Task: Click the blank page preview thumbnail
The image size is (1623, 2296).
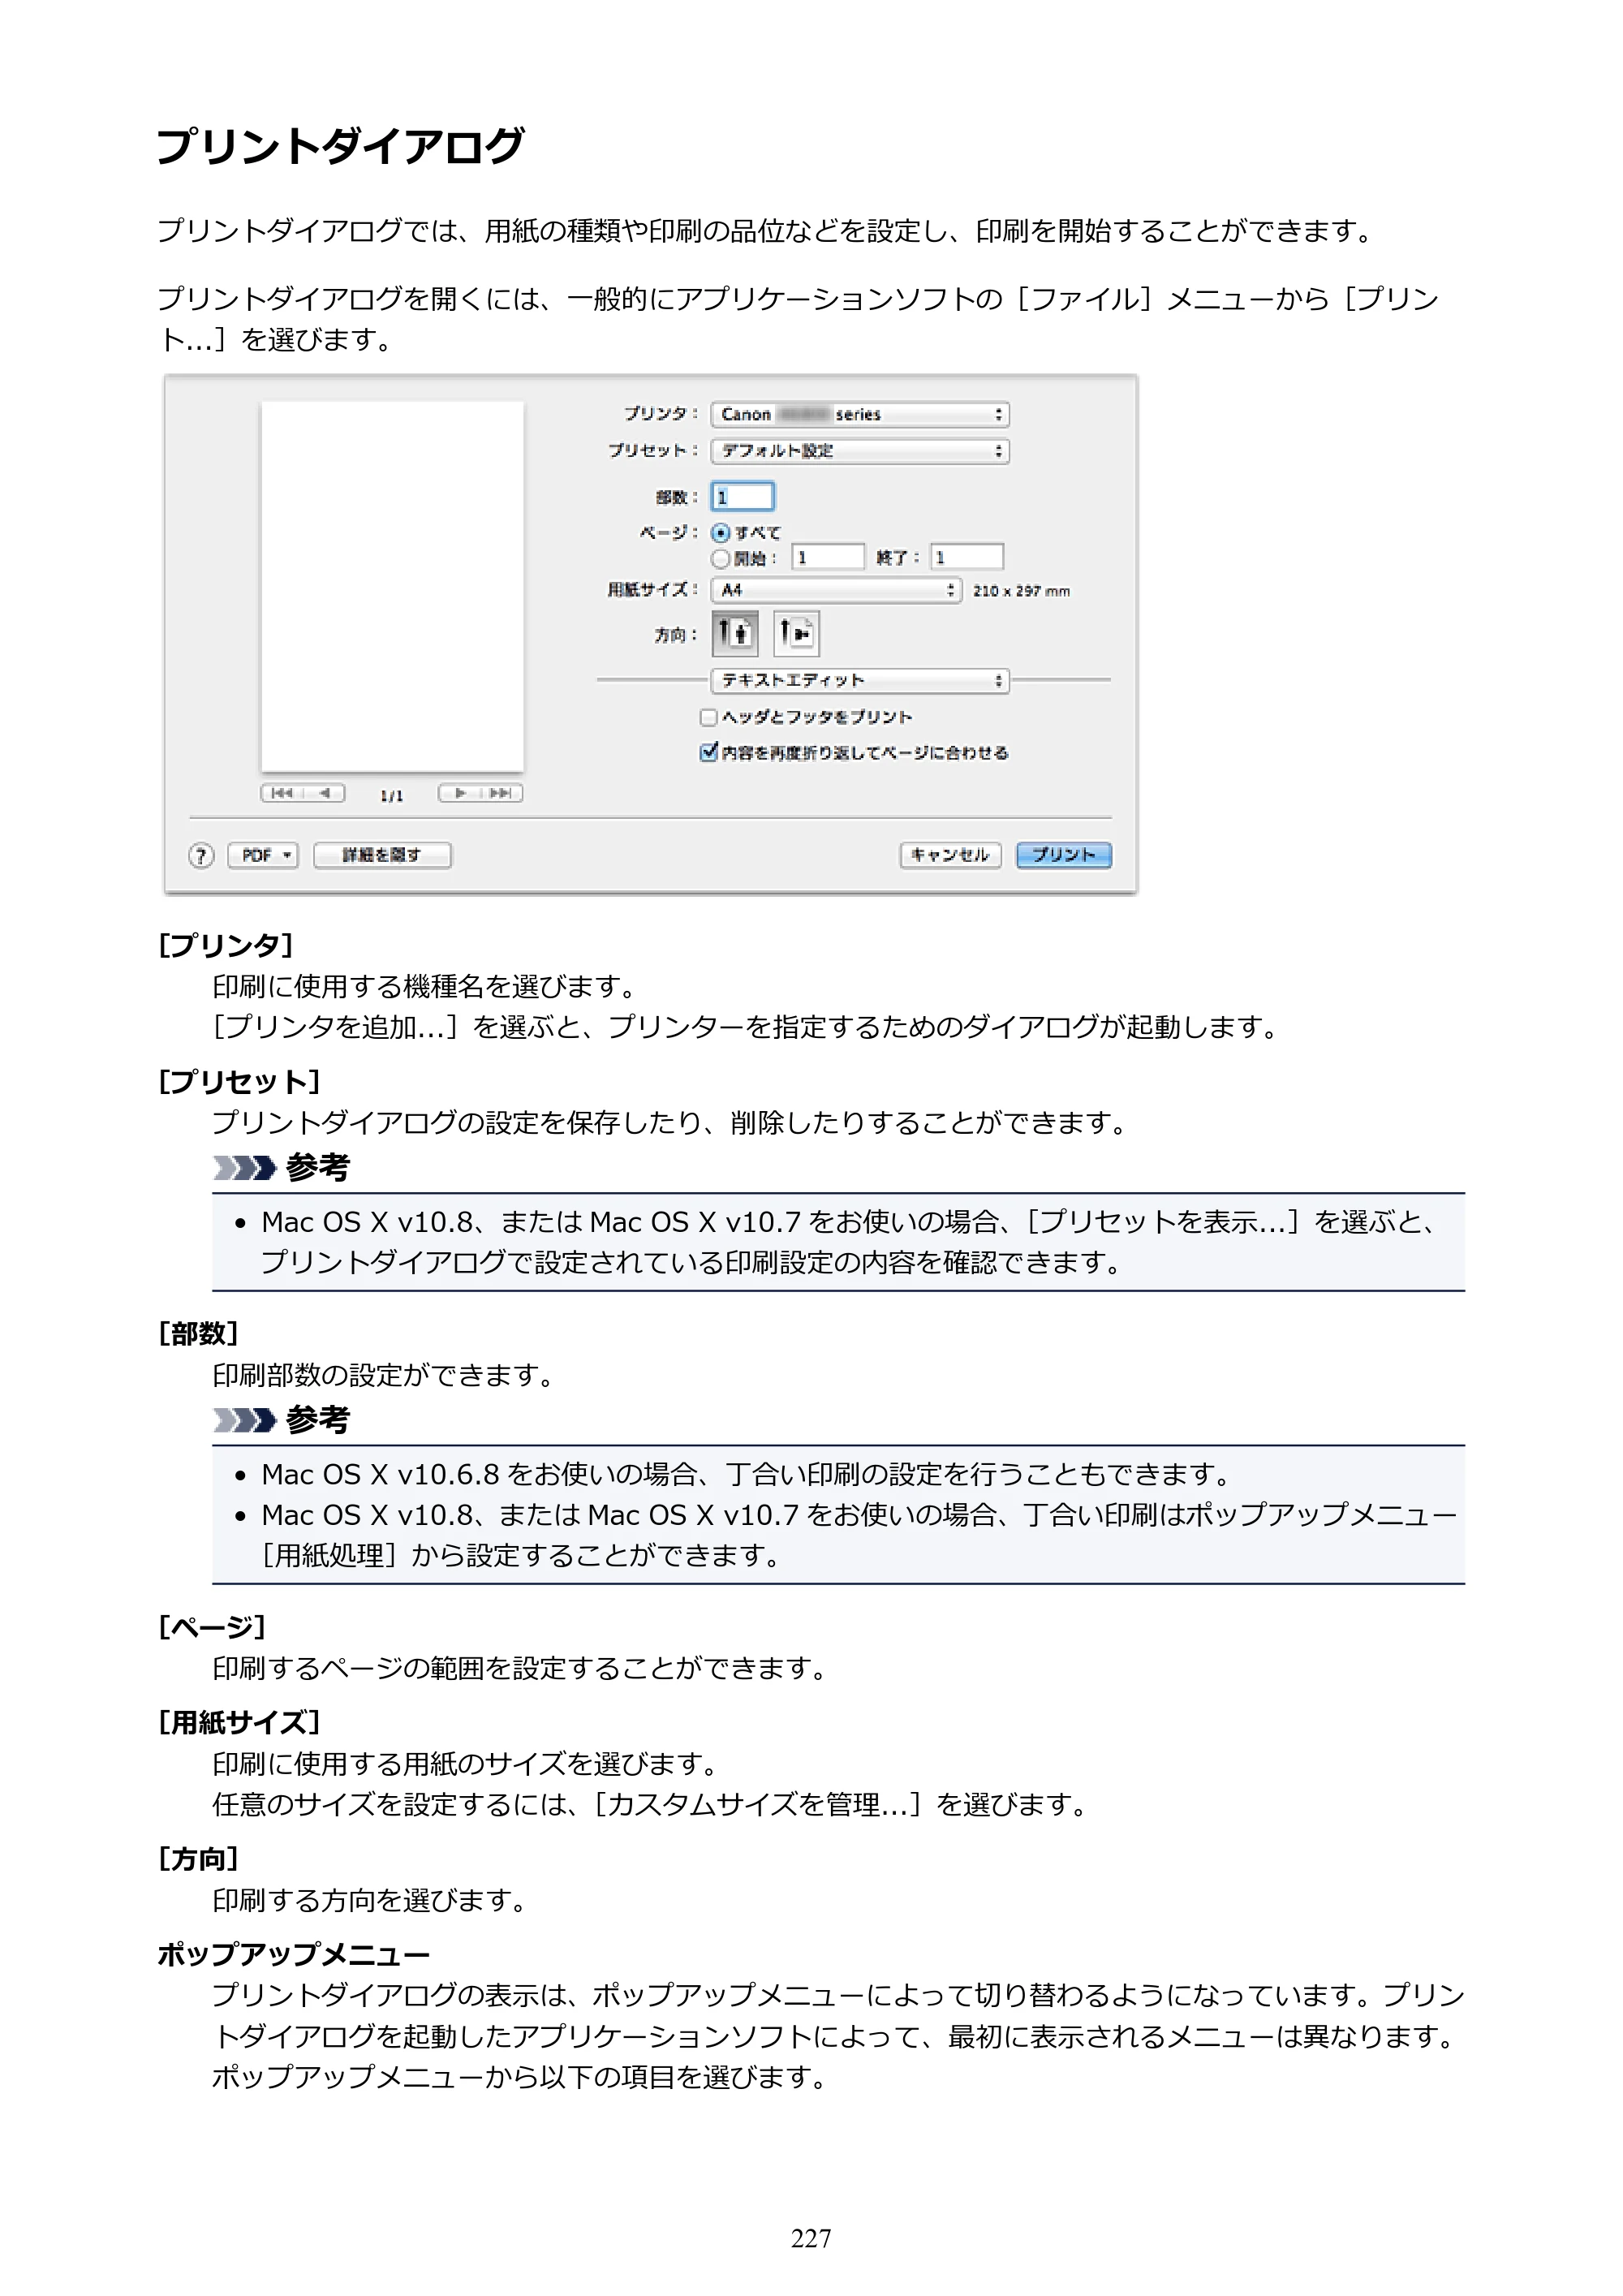Action: 392,586
